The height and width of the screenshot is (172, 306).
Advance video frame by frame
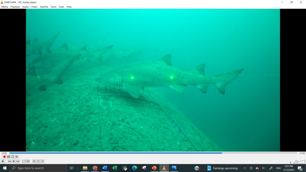(17, 157)
